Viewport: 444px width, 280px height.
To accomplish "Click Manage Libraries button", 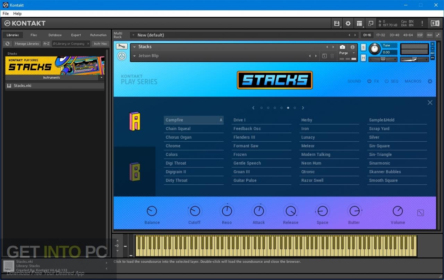I will 27,44.
